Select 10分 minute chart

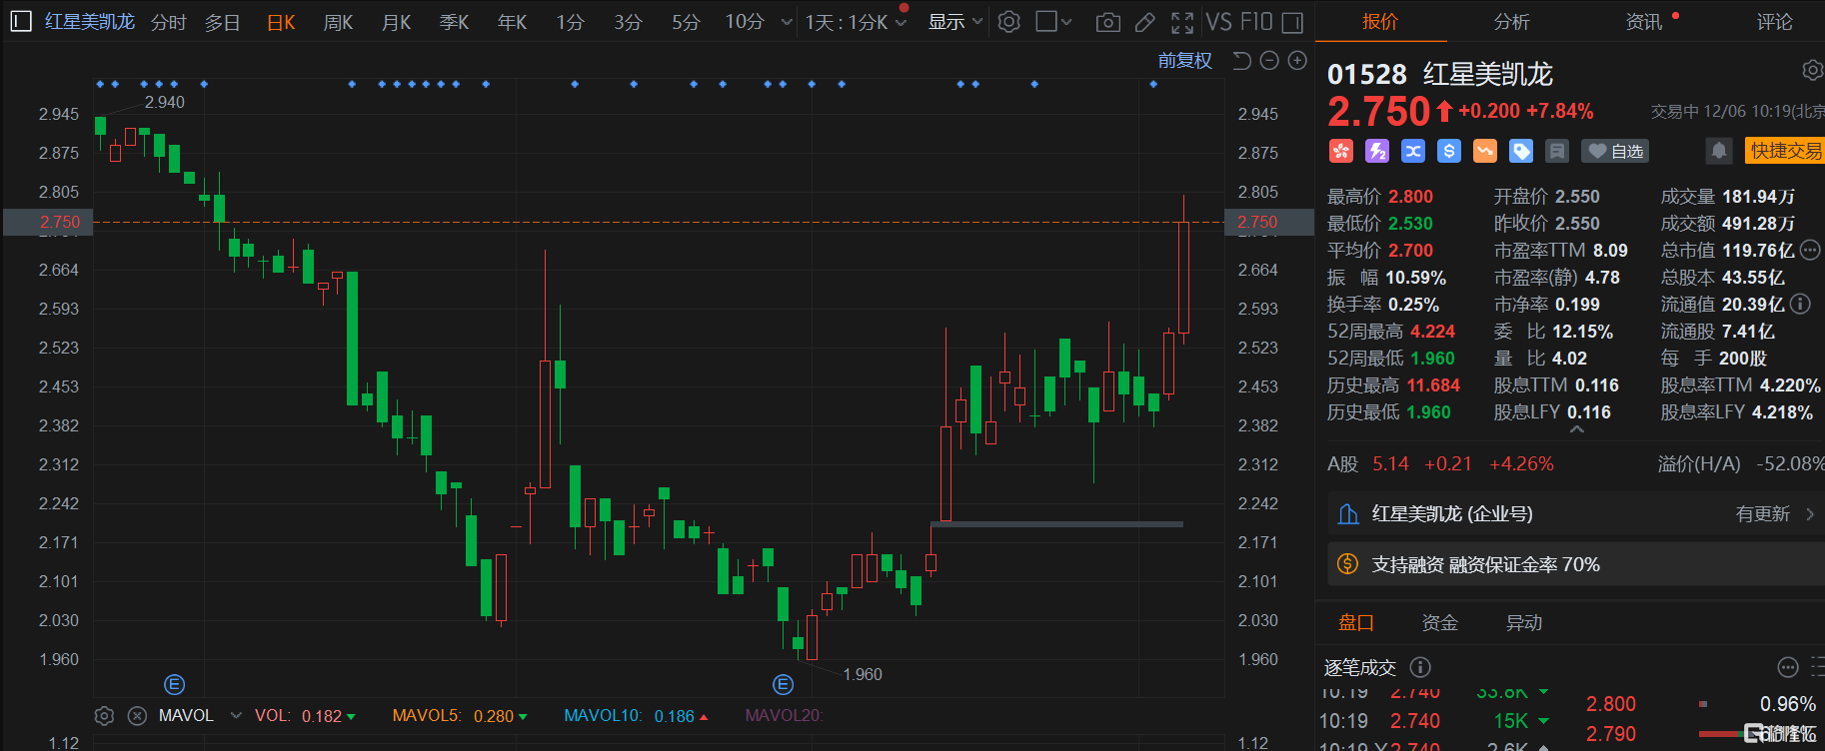click(745, 22)
